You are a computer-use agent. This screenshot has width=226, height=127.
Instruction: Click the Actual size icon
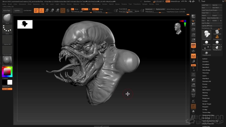click(193, 35)
